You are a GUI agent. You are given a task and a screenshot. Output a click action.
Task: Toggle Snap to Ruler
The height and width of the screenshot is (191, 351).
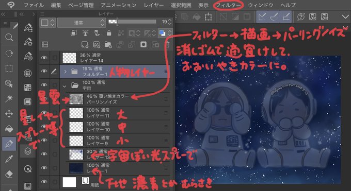click(262, 17)
